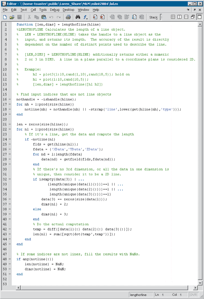Open the Tools menu
The height and width of the screenshot is (299, 204).
43,10
